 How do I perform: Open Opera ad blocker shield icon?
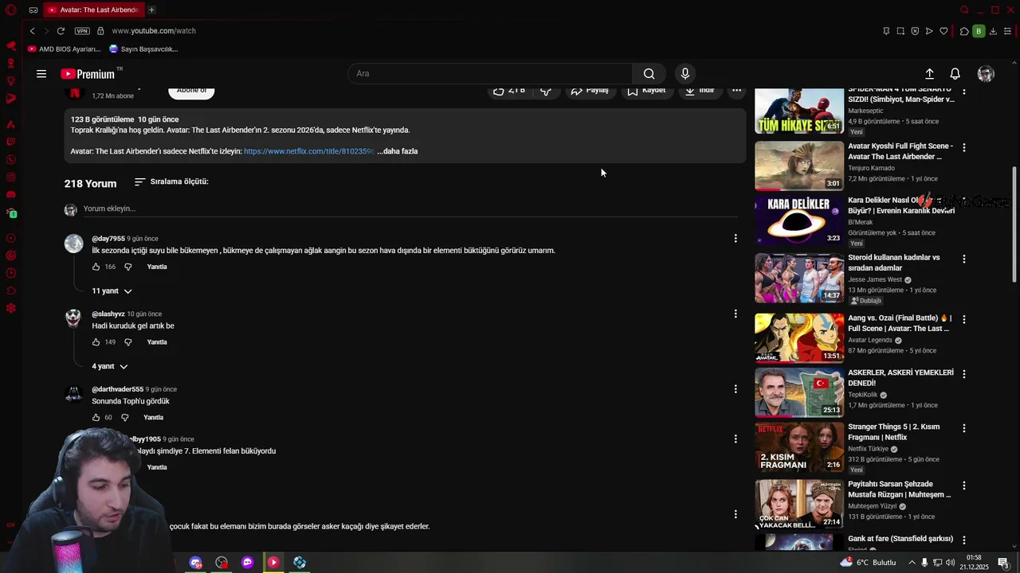(x=915, y=31)
